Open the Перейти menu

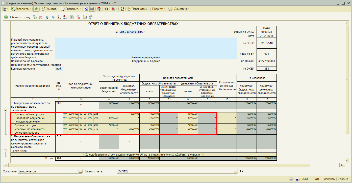159,9
